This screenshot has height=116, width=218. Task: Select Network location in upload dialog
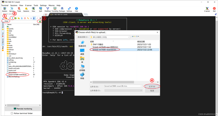[82, 76]
